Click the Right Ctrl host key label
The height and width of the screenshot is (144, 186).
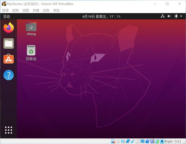coord(173,141)
